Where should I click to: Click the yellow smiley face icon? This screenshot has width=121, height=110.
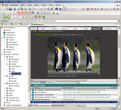click(54, 13)
